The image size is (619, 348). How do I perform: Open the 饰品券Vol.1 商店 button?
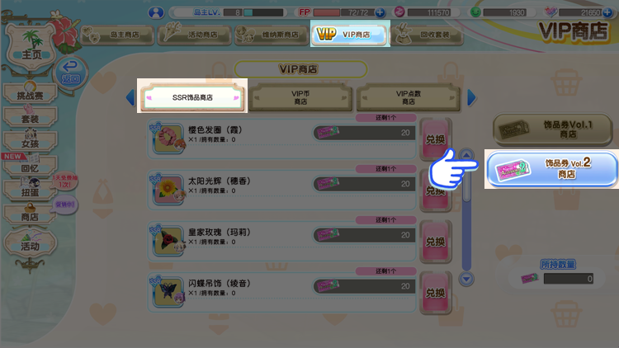coord(552,129)
